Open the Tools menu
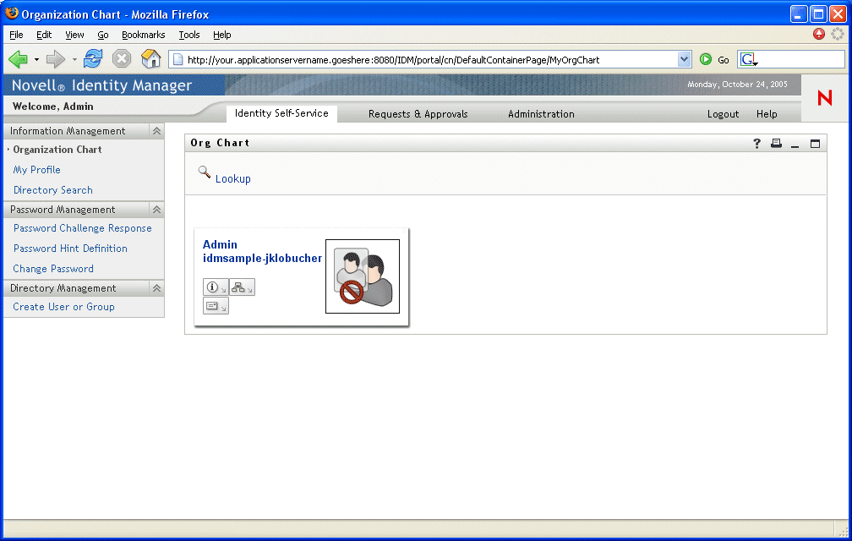 tap(189, 35)
